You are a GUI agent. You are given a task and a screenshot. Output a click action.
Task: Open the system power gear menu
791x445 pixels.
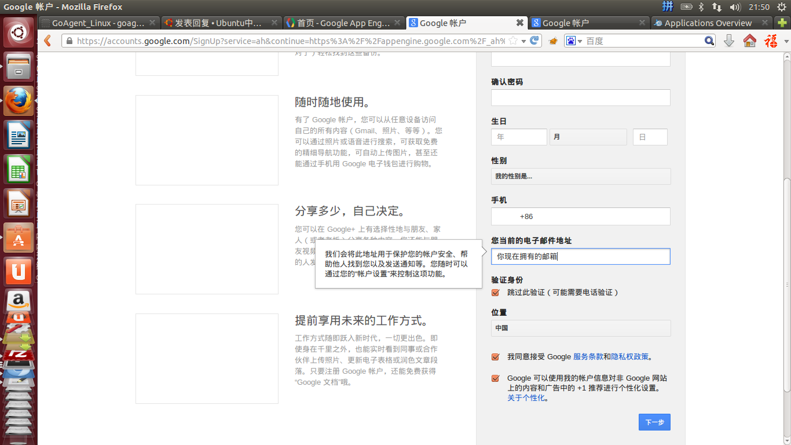782,7
